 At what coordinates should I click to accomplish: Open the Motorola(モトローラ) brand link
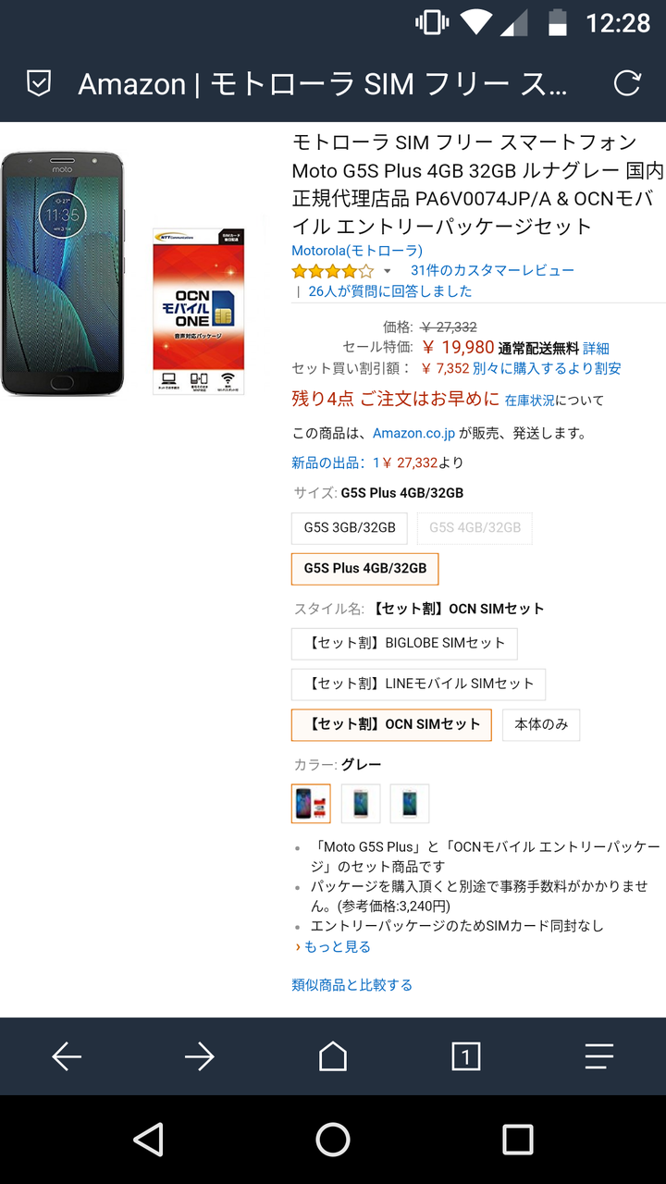(357, 251)
